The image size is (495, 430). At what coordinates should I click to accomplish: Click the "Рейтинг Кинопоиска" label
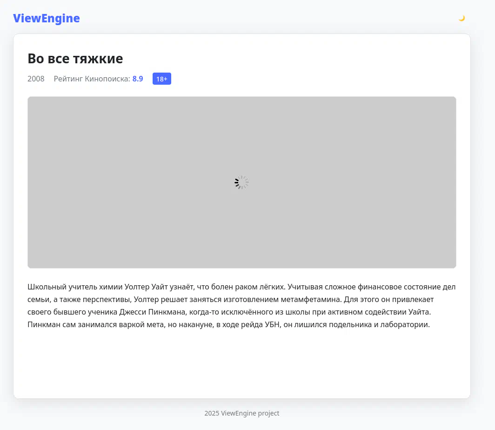tap(92, 79)
